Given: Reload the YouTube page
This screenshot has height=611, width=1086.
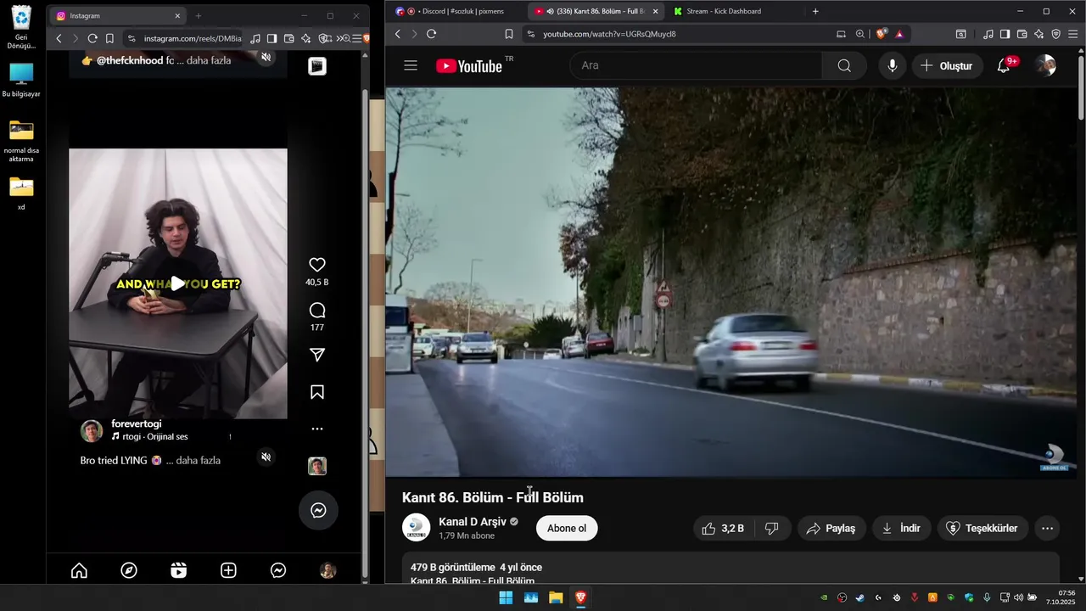Looking at the screenshot, I should tap(431, 34).
